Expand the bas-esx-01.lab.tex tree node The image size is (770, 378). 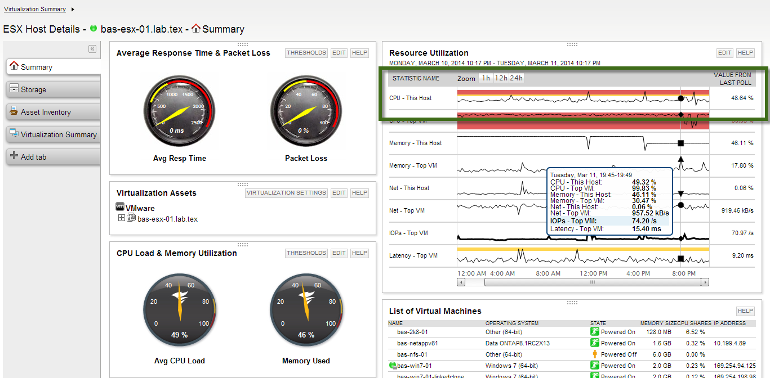pos(121,218)
